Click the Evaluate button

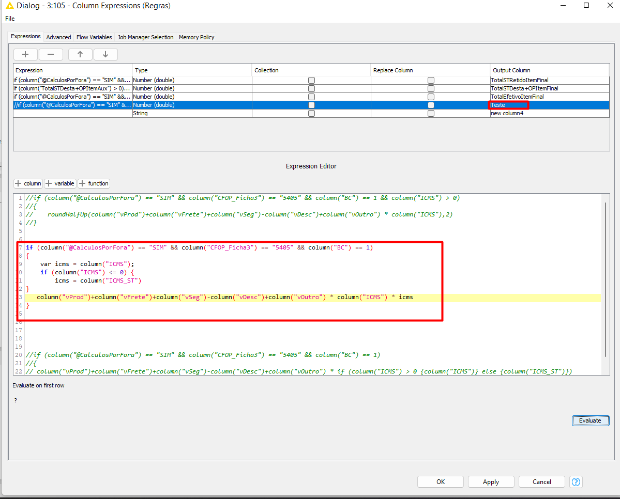[591, 421]
